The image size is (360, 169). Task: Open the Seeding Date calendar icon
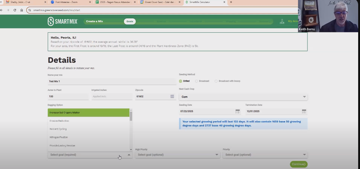tap(238, 111)
